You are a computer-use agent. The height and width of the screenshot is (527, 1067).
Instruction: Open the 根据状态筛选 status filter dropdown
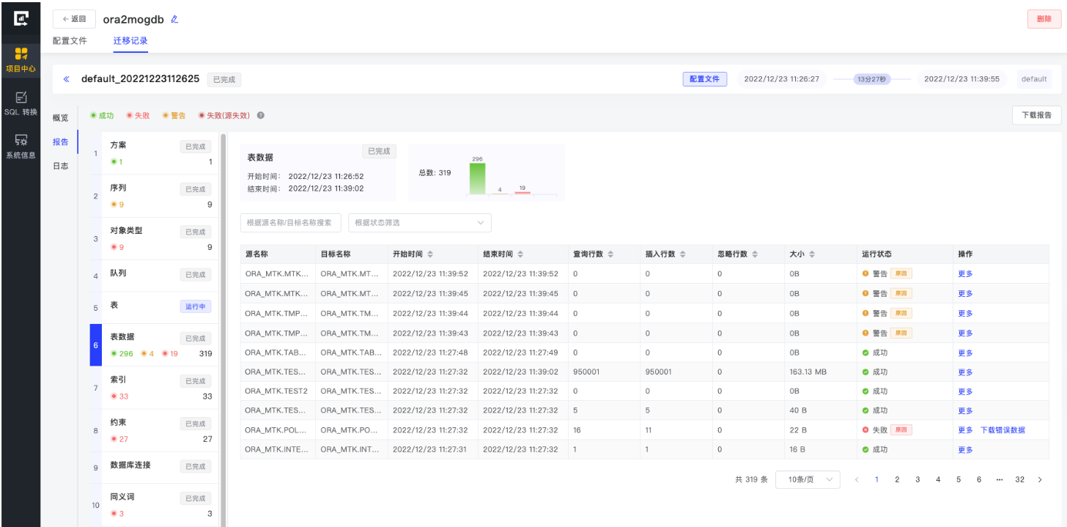419,223
